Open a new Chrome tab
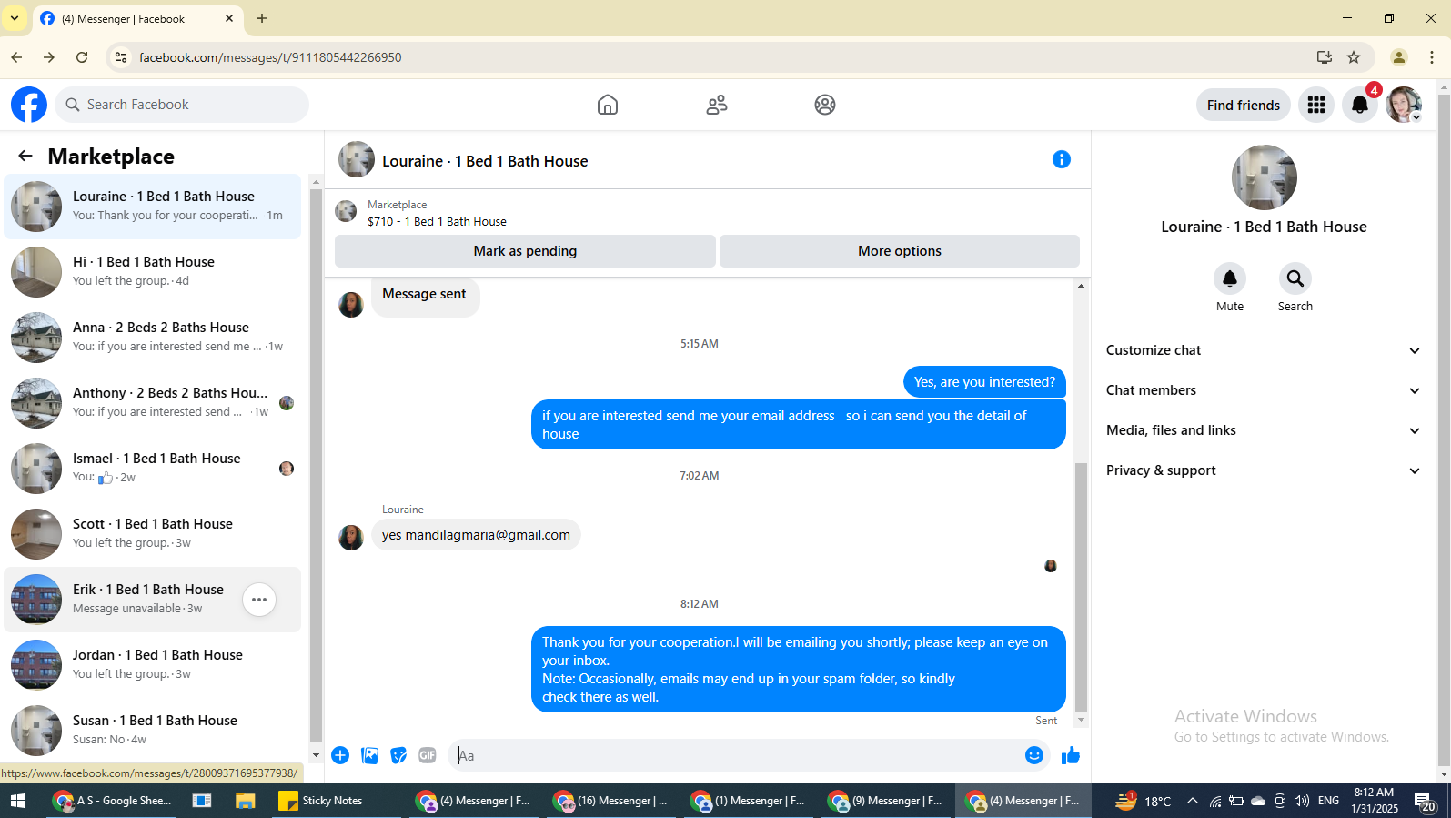 pyautogui.click(x=262, y=18)
